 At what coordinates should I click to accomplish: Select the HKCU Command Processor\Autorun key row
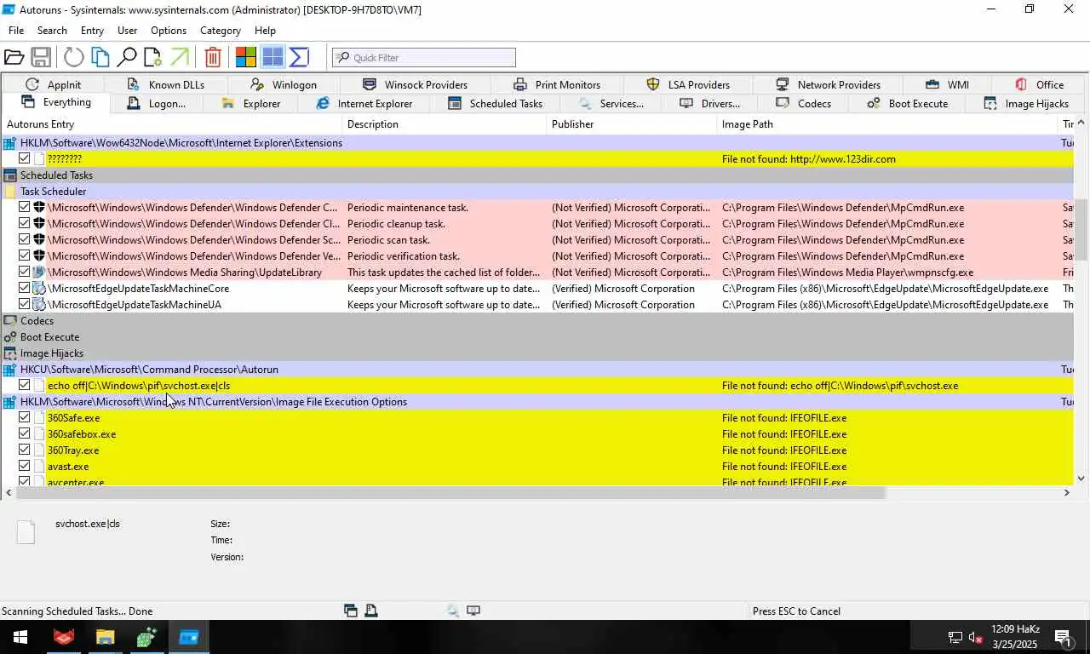click(536, 369)
